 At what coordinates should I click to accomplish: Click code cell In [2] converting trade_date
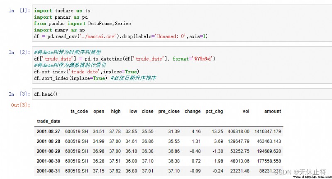tap(182, 65)
